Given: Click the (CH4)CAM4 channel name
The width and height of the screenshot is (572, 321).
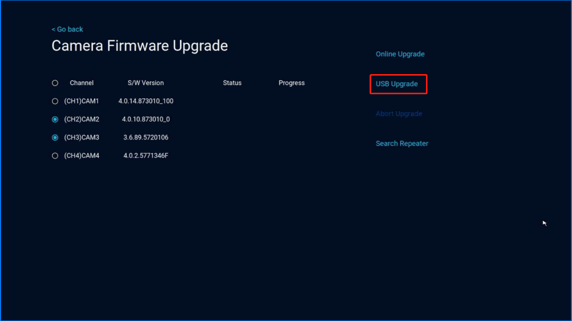Looking at the screenshot, I should coord(82,156).
